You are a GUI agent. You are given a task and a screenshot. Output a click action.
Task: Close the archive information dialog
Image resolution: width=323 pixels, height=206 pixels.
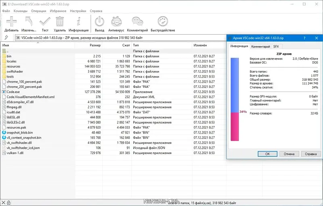click(x=317, y=38)
